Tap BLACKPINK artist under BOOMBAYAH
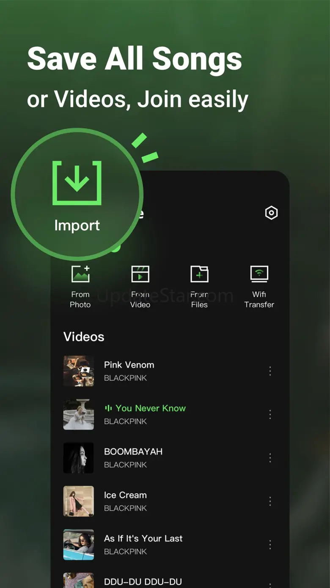 point(126,465)
